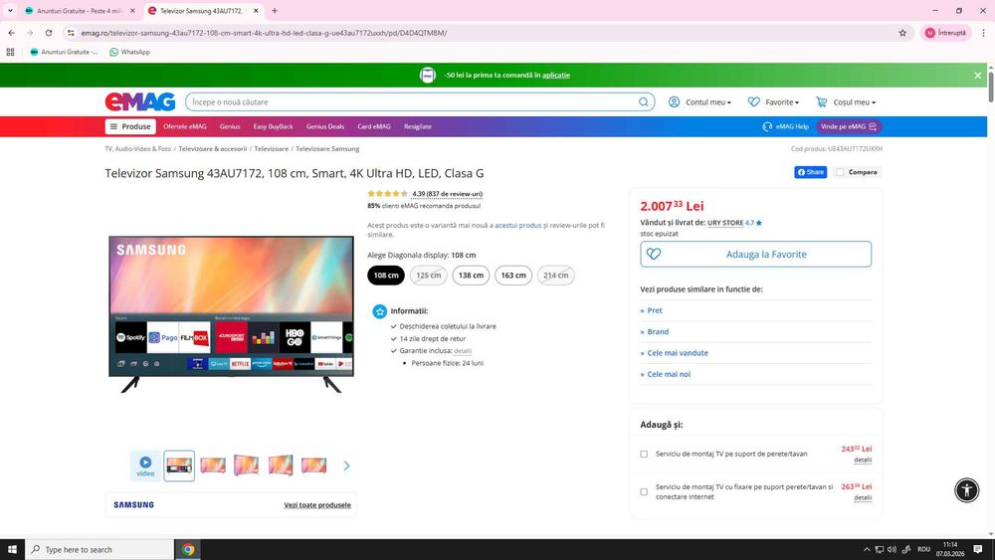Screen dimensions: 995x560
Task: Click the eMAG logo
Action: click(140, 101)
